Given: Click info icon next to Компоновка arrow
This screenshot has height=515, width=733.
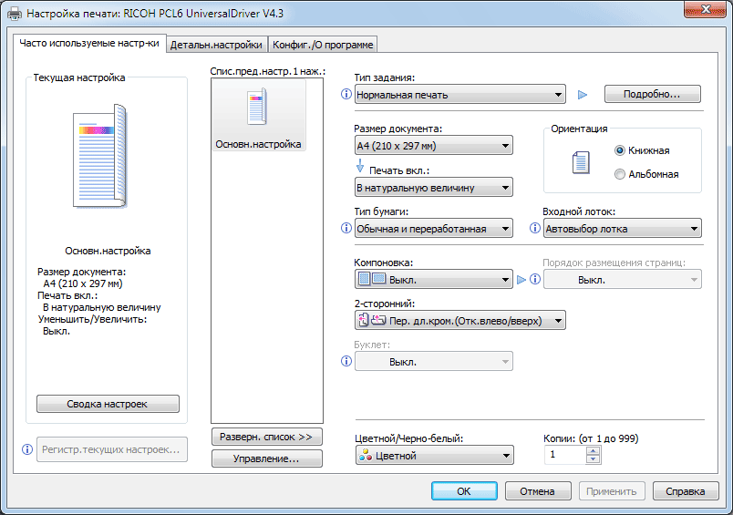Looking at the screenshot, I should click(535, 280).
